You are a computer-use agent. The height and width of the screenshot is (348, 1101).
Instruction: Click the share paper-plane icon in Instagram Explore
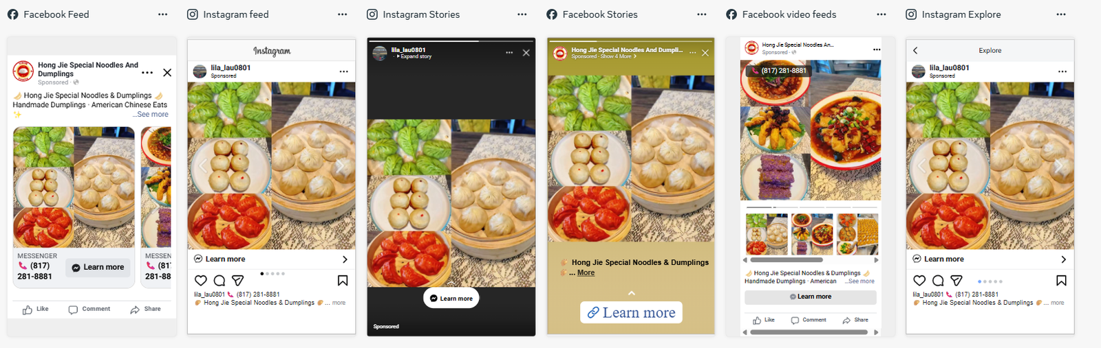(956, 280)
